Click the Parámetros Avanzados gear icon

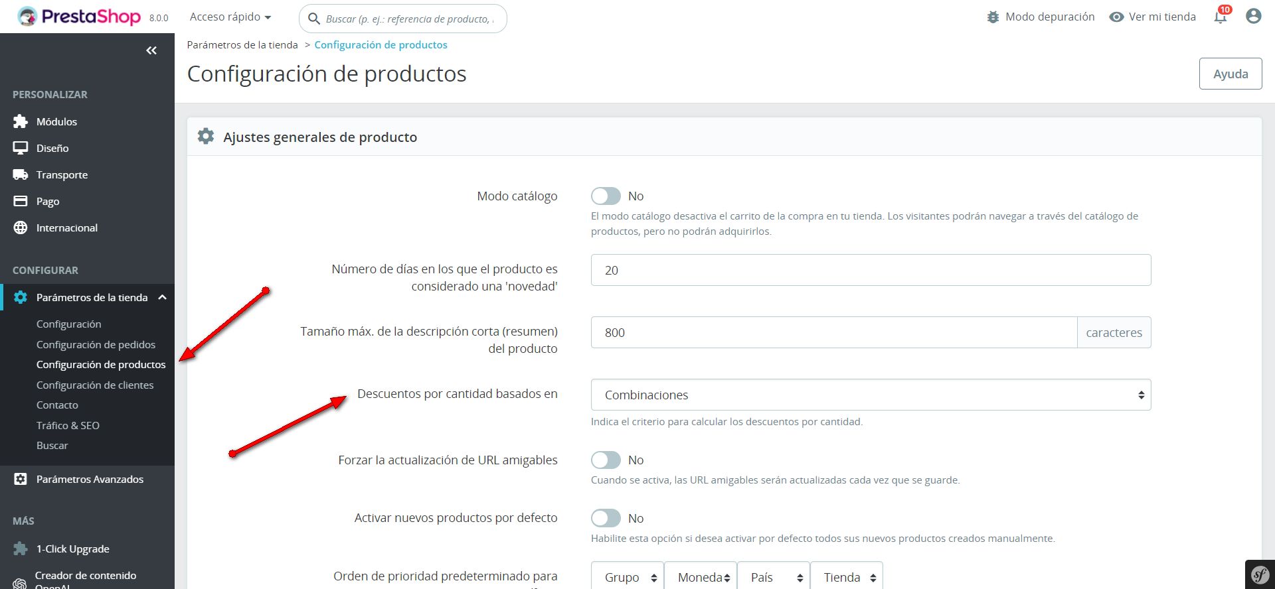[x=21, y=479]
